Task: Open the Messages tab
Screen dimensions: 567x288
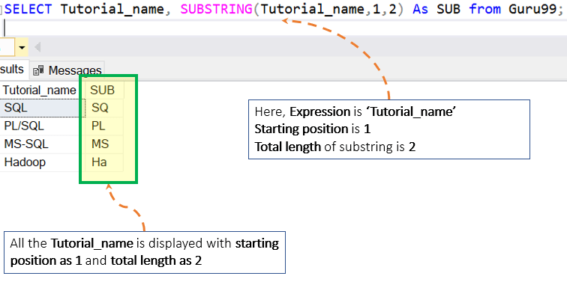Action: [x=67, y=70]
